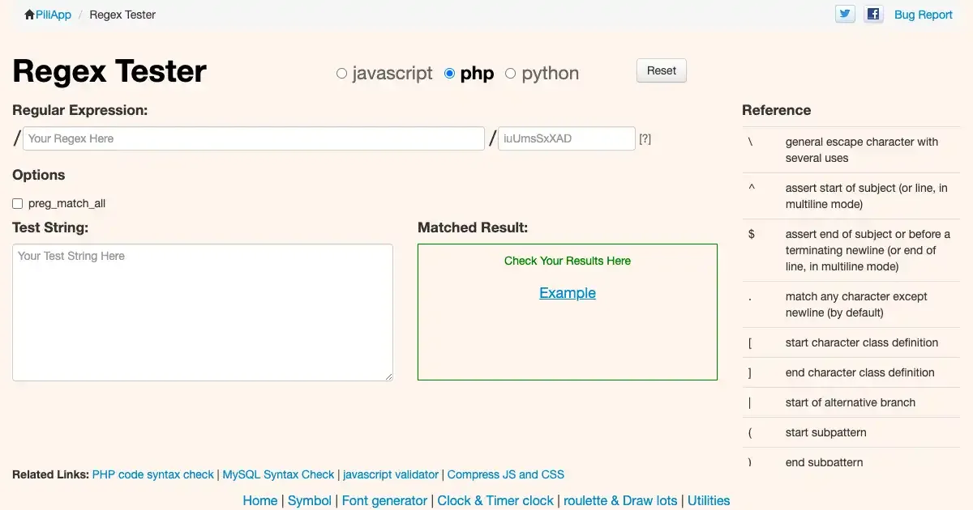
Task: Click inside the Test String textarea
Action: coord(203,312)
